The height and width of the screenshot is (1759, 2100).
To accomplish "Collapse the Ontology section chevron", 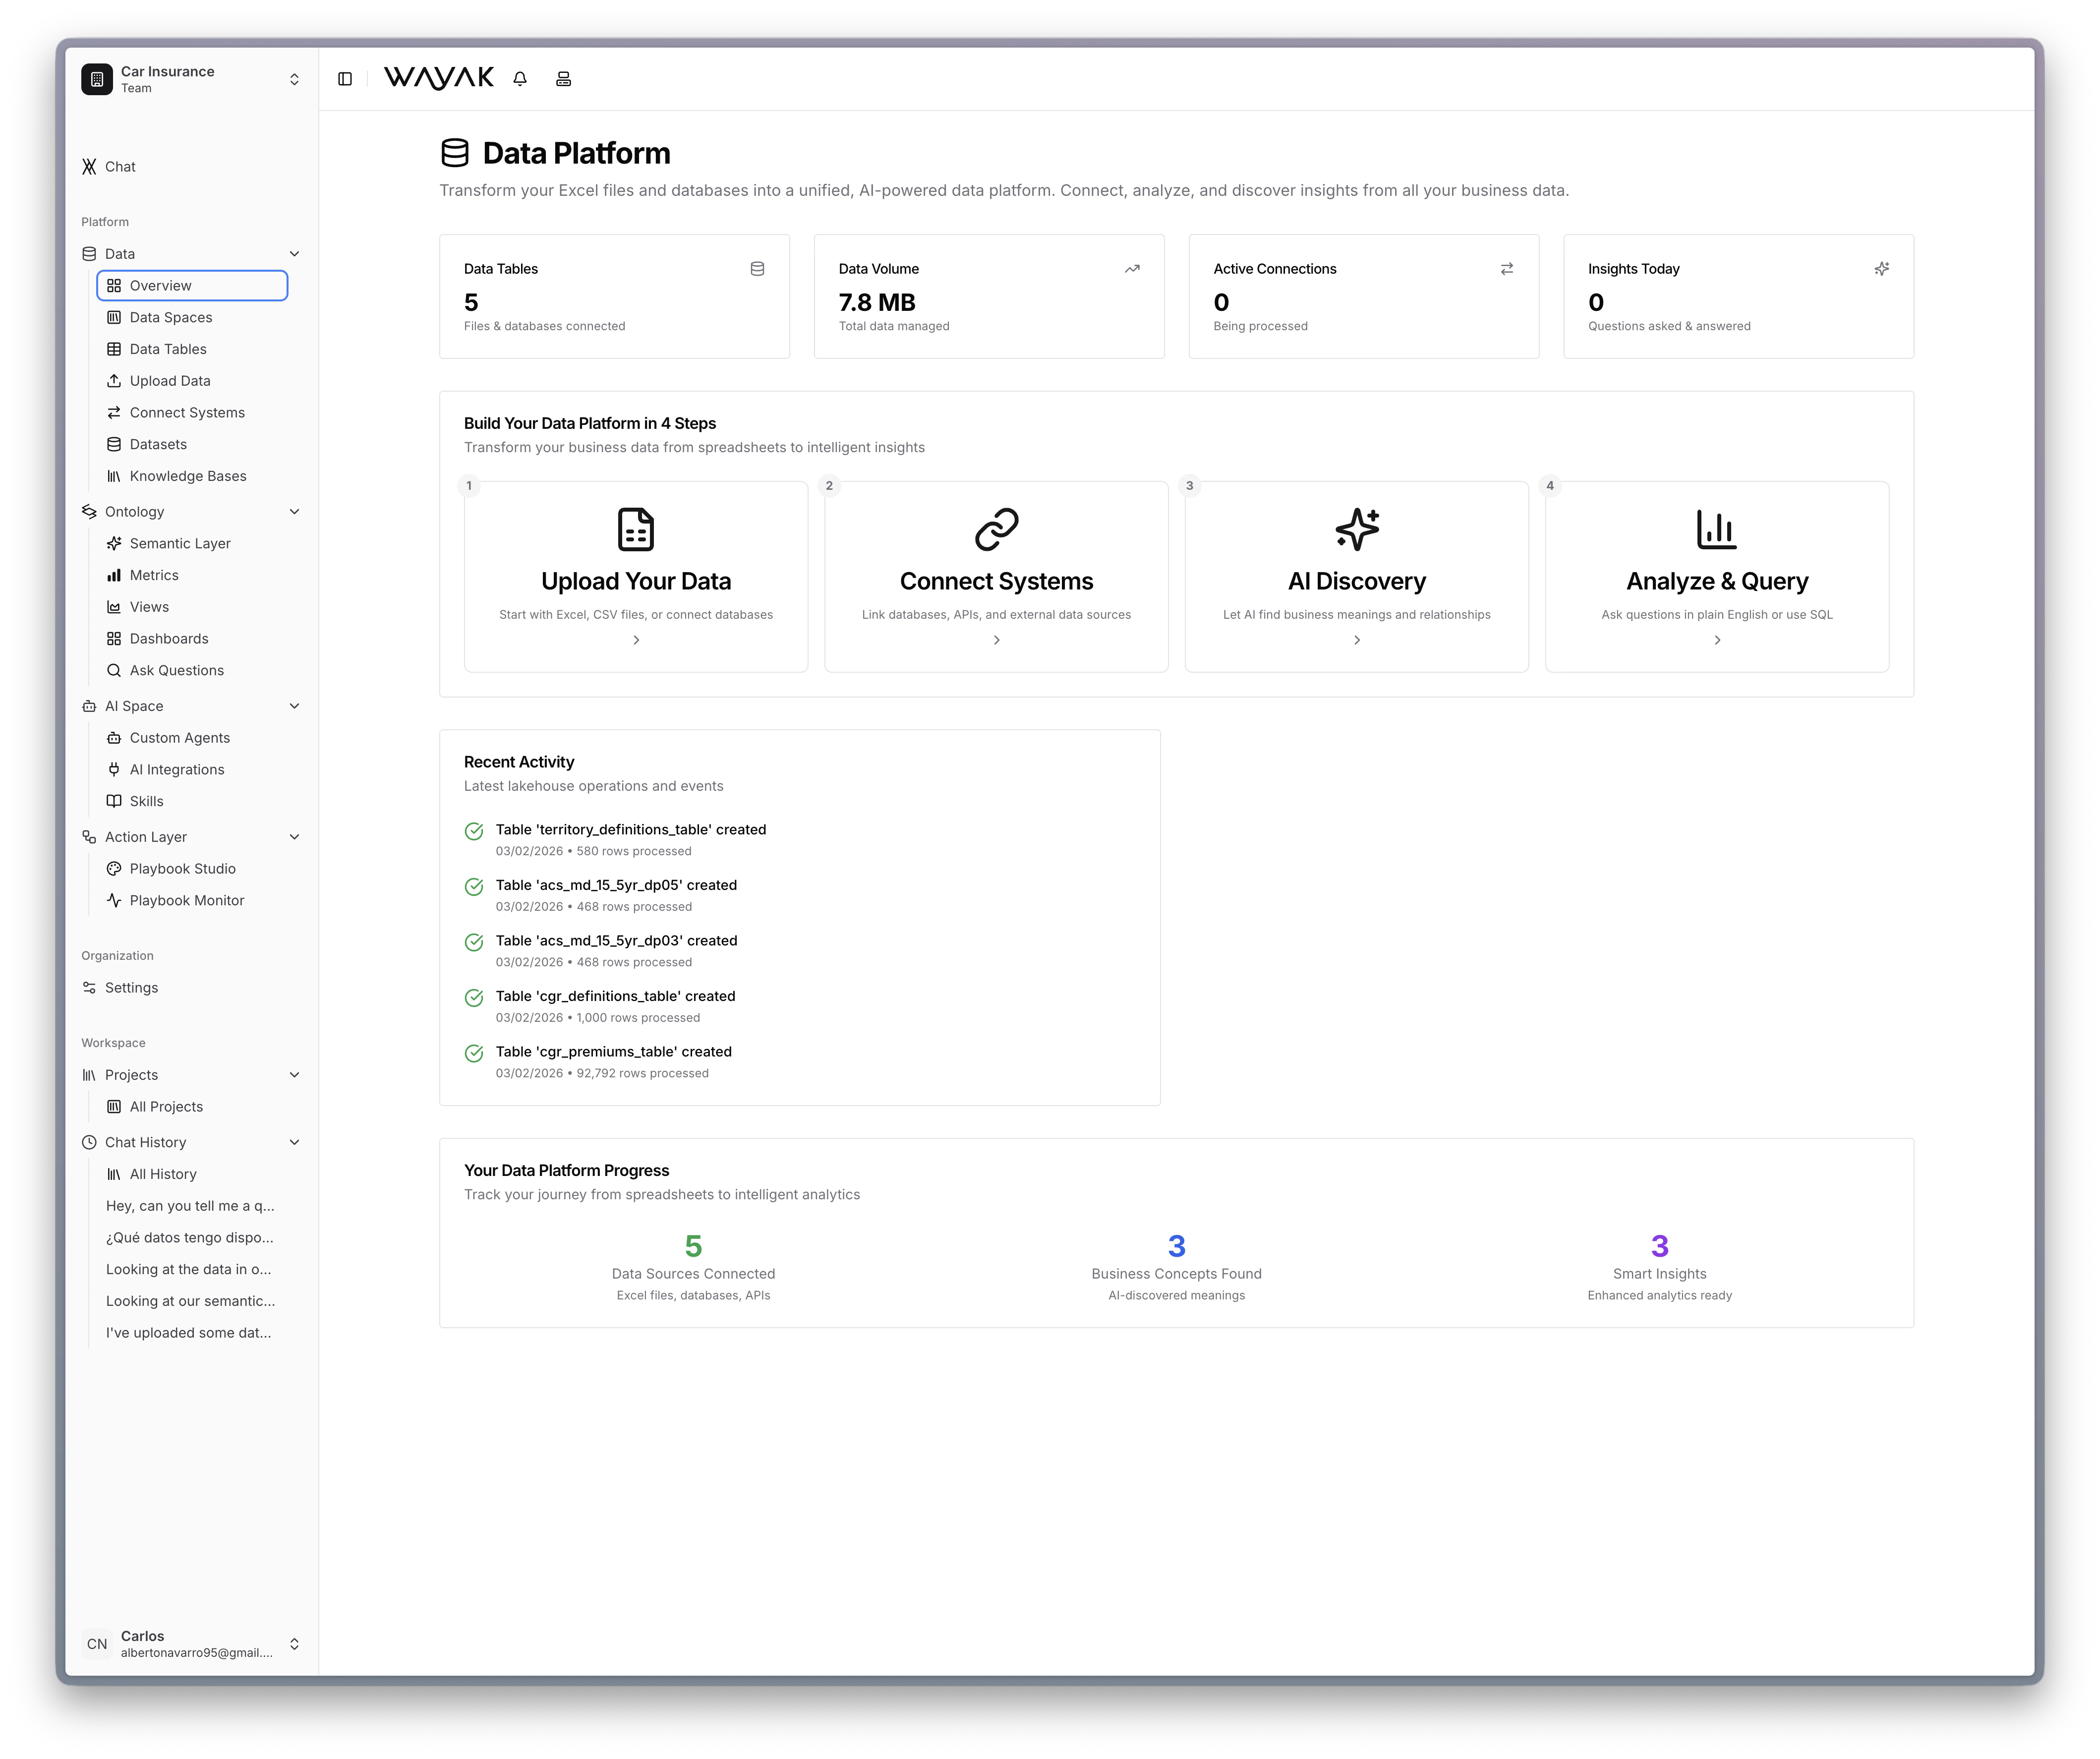I will pyautogui.click(x=294, y=511).
